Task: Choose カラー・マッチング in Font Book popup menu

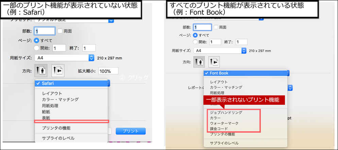Action: coord(226,87)
